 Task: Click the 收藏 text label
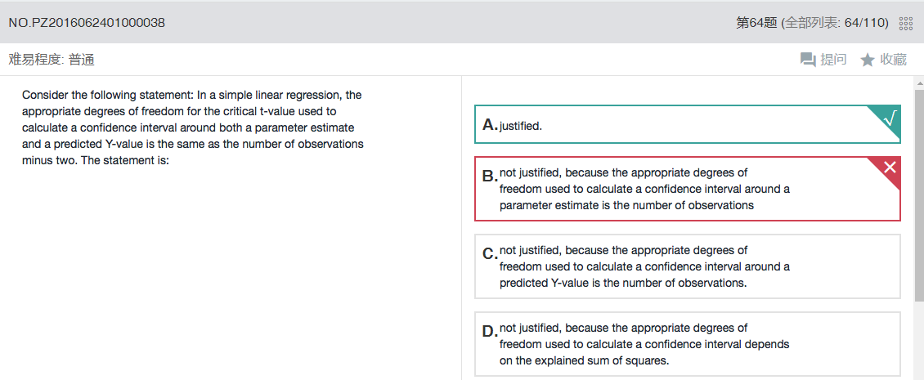[x=894, y=60]
